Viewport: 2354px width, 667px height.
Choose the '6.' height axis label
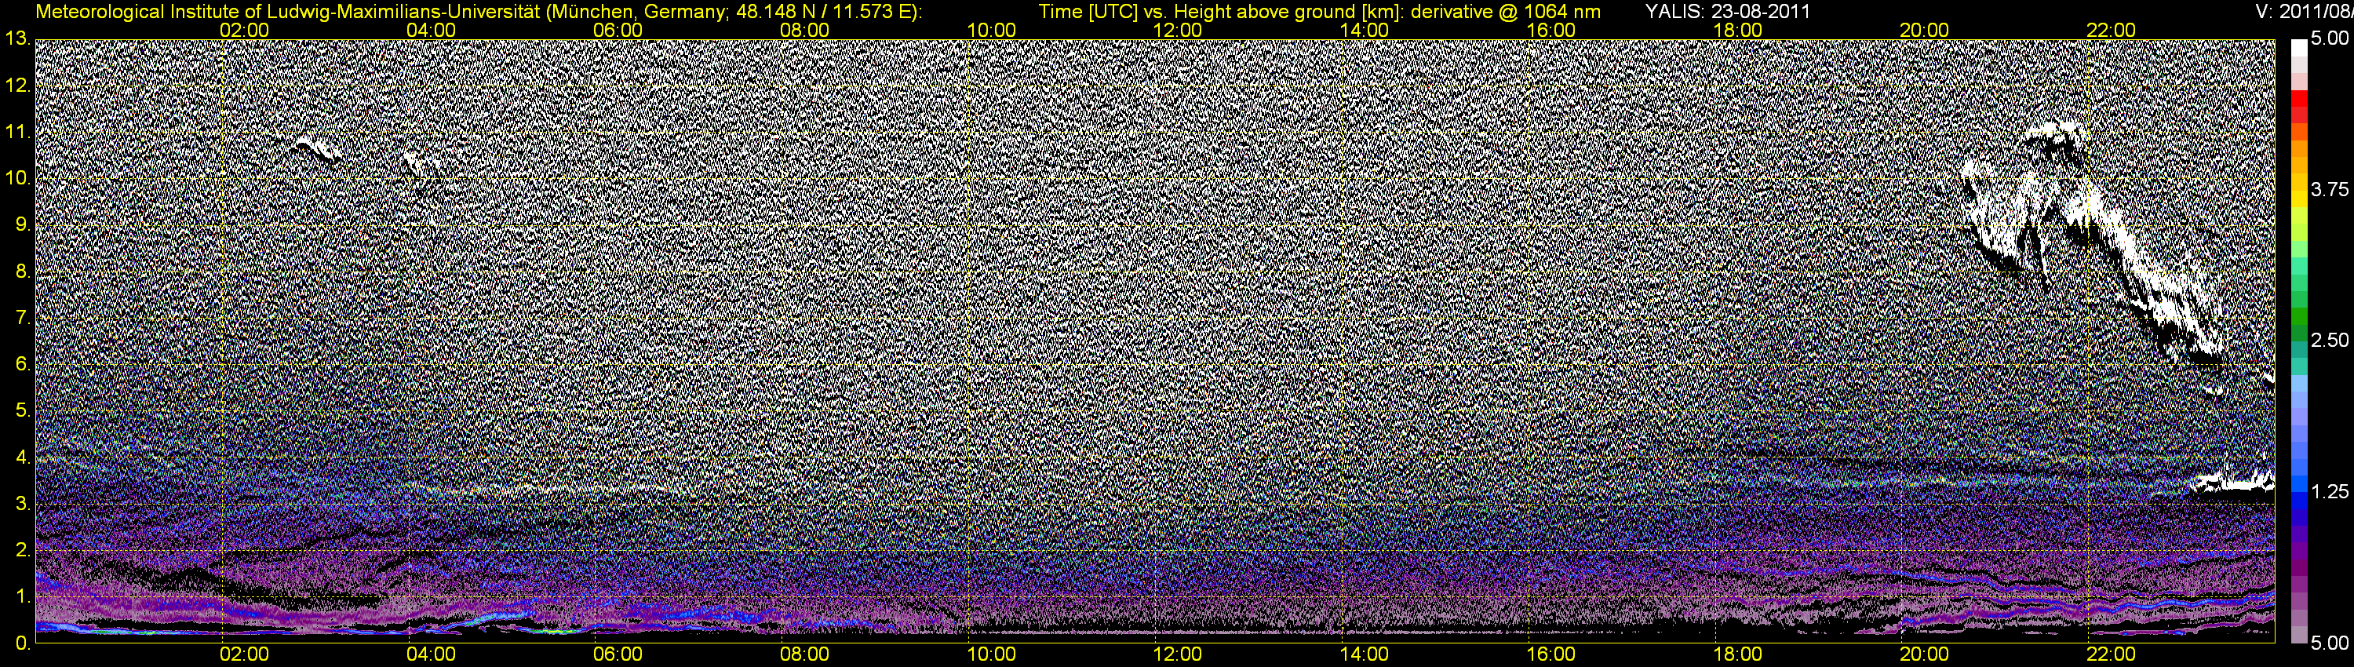click(22, 365)
